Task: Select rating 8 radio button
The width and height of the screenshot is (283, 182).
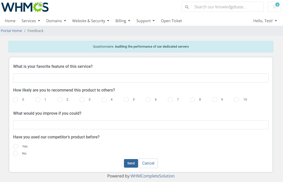Action: click(x=192, y=100)
